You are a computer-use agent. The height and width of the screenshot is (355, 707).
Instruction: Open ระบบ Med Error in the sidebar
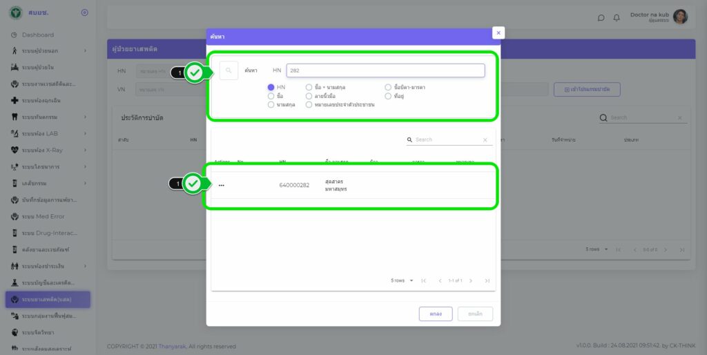(x=43, y=216)
